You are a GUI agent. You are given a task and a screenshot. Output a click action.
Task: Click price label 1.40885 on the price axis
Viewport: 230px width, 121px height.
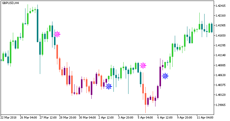[x=220, y=65]
